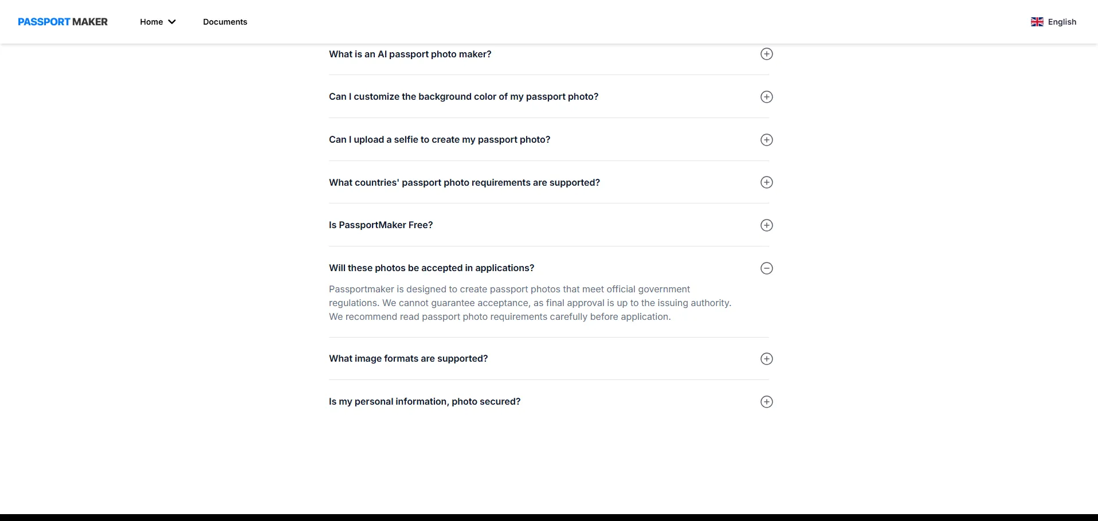Open the Home dropdown chevron
Image resolution: width=1098 pixels, height=521 pixels.
[x=172, y=22]
